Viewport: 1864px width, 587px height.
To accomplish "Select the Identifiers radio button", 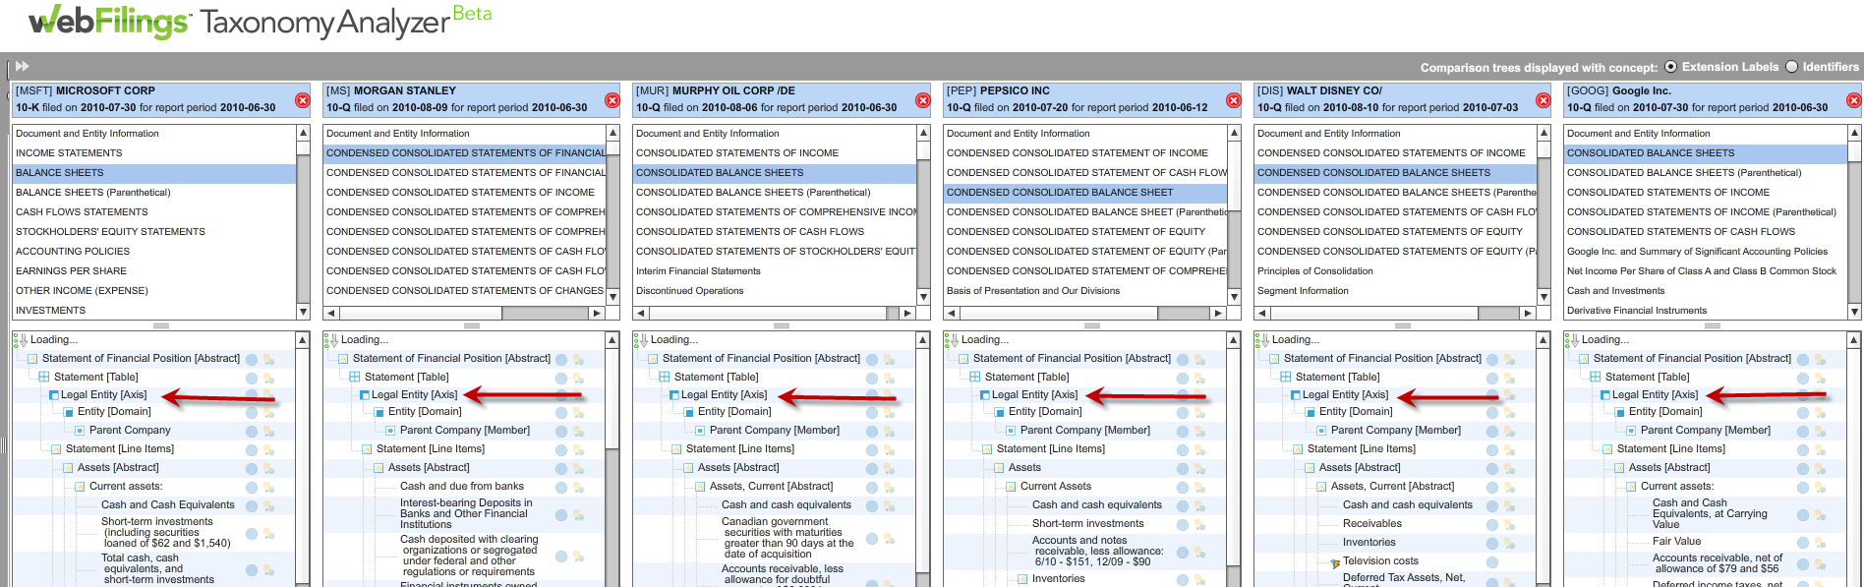I will pos(1791,67).
